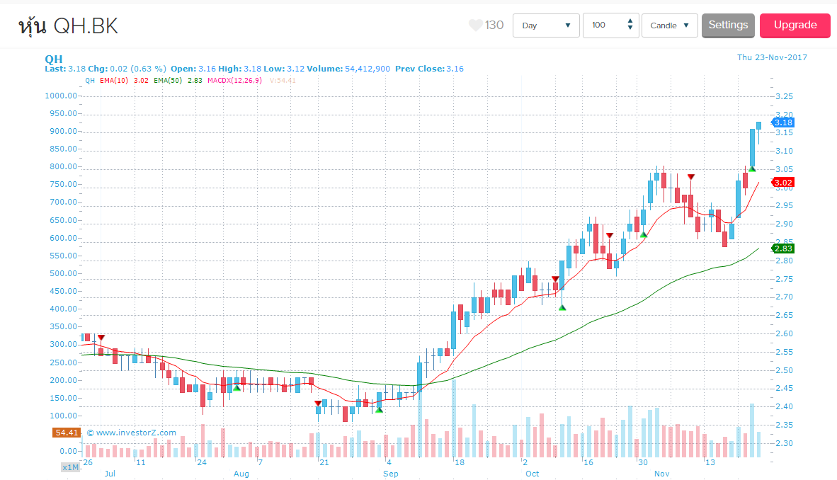Open the Candle chart type dropdown

(x=669, y=25)
